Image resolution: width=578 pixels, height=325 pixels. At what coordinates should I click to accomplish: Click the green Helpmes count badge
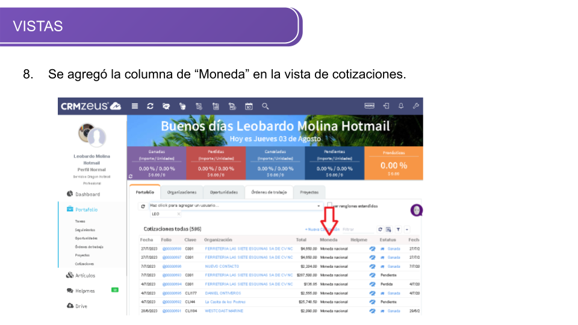click(x=115, y=290)
